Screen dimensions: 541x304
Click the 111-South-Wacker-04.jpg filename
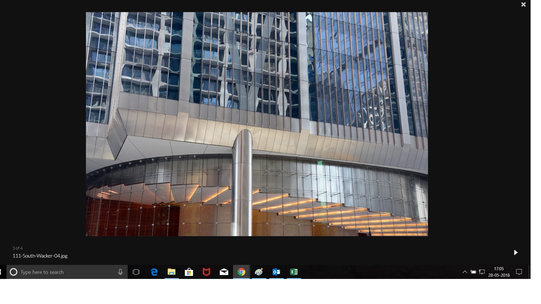pos(40,256)
